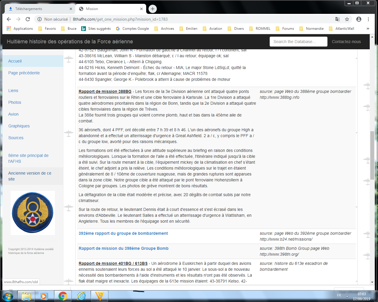Bookmark this page with the star icon

[347, 19]
